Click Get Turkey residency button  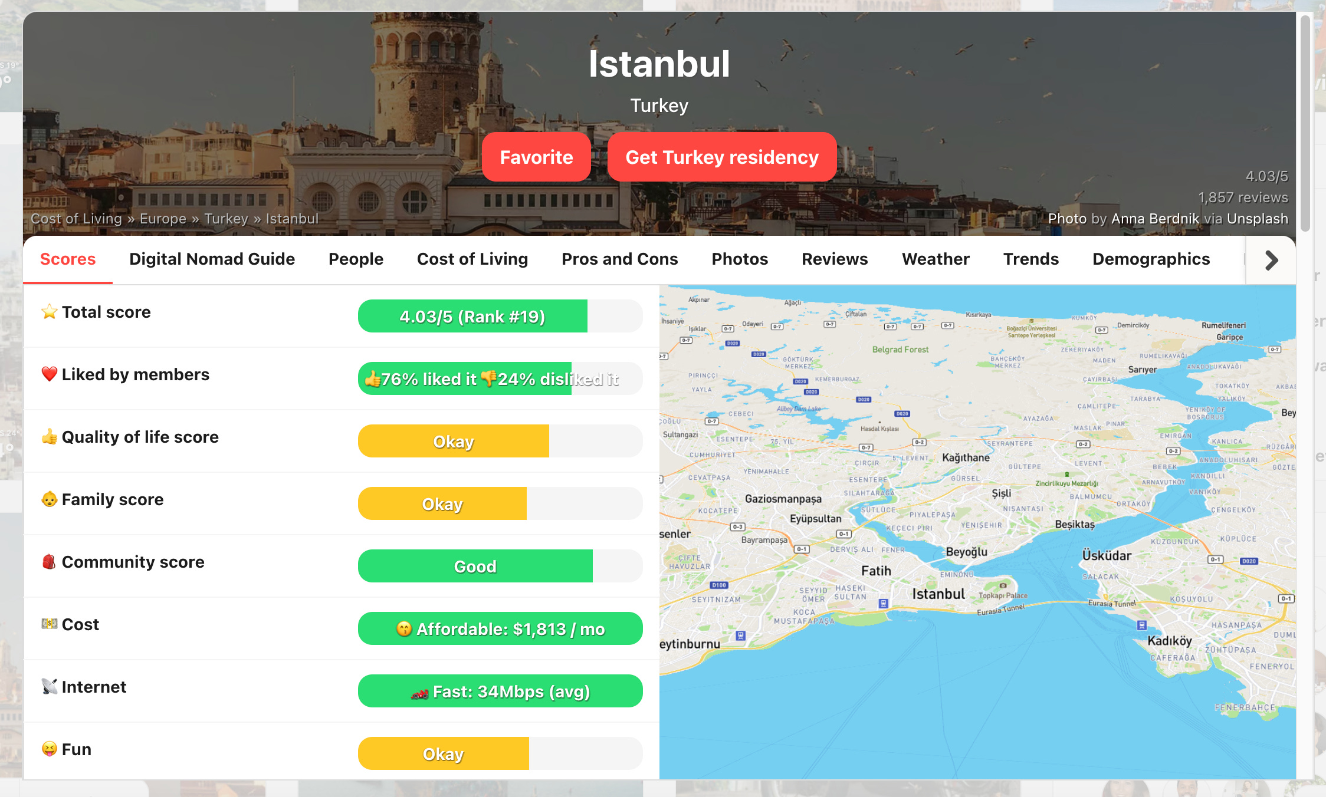click(721, 157)
